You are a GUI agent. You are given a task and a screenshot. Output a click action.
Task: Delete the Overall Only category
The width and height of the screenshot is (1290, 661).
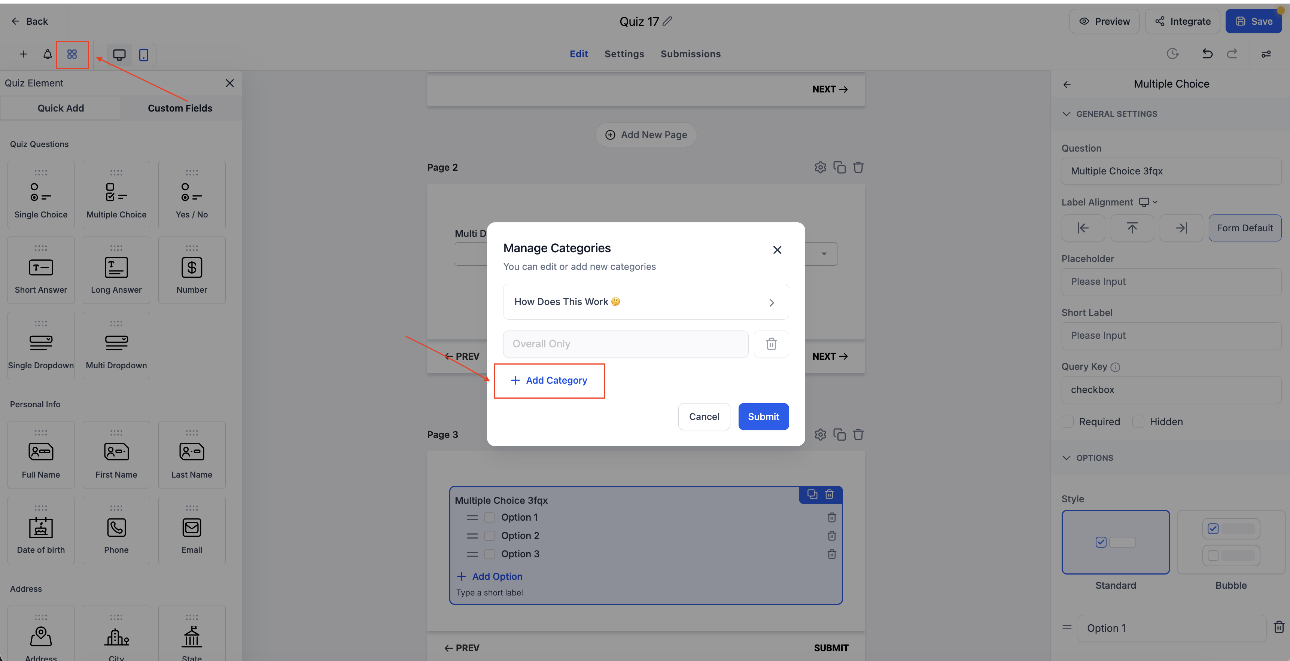(x=771, y=344)
